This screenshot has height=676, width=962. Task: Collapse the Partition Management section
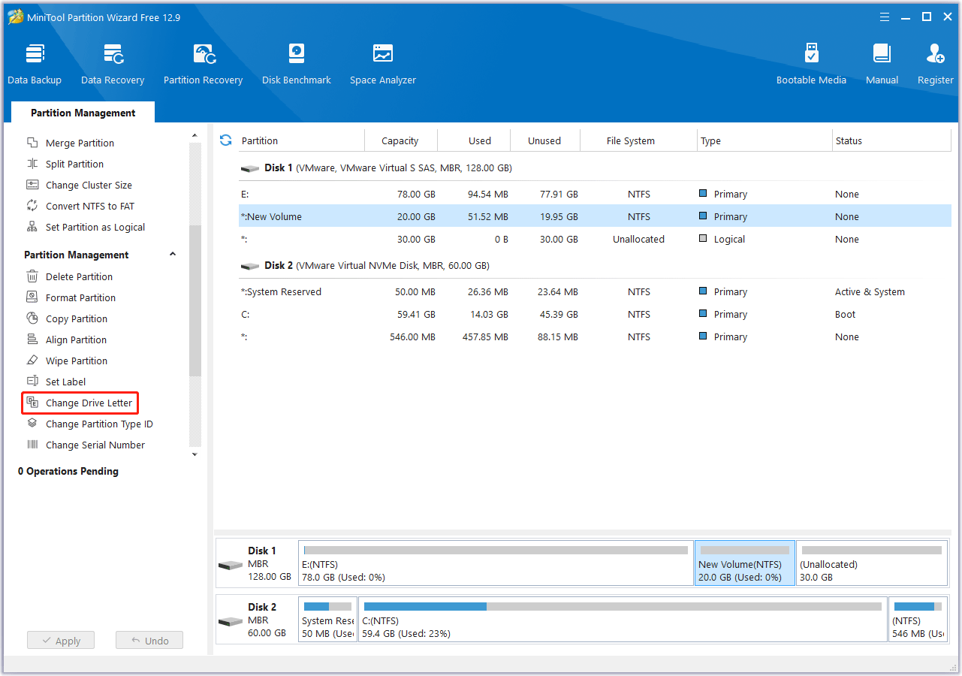172,254
